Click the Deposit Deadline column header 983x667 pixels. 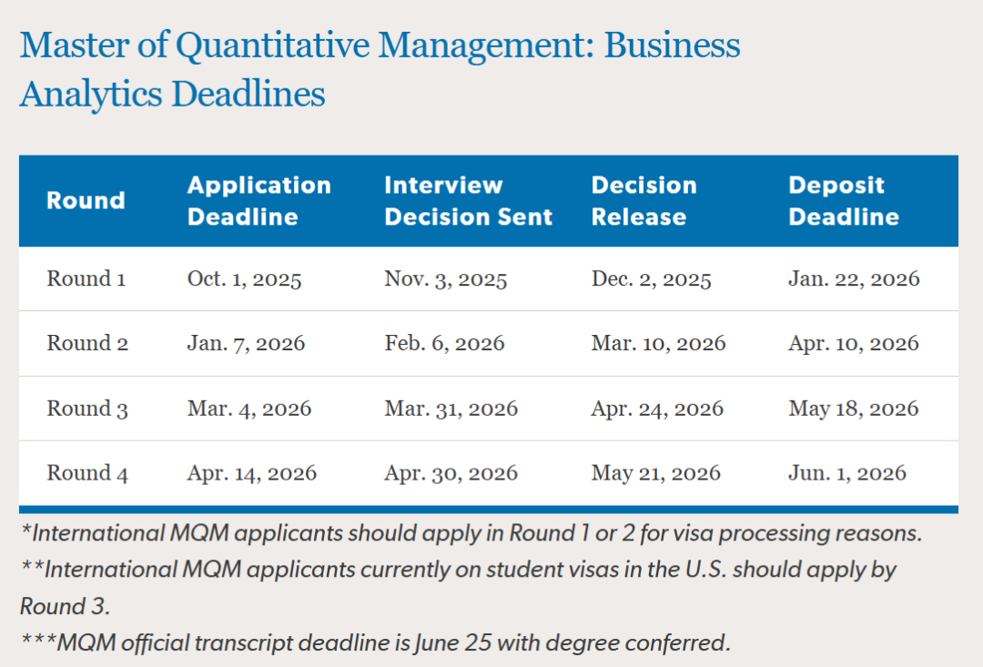tap(843, 201)
